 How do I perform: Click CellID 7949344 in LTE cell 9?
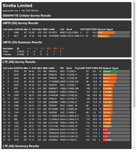pyautogui.click(x=53, y=99)
